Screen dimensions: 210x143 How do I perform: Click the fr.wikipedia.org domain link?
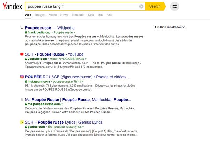coord(39,32)
